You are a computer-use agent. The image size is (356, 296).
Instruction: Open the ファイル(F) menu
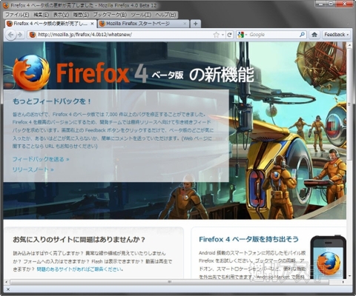(17, 15)
